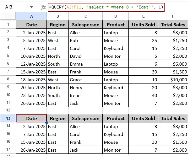Open the Name box dropdown arrow
190x156 pixels.
click(x=31, y=7)
